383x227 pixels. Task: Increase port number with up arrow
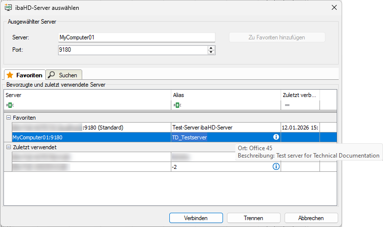pos(211,48)
